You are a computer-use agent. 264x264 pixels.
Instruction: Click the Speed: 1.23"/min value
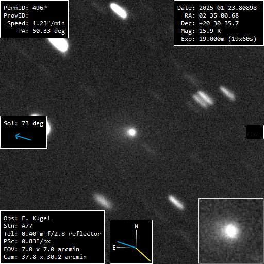coord(36,23)
